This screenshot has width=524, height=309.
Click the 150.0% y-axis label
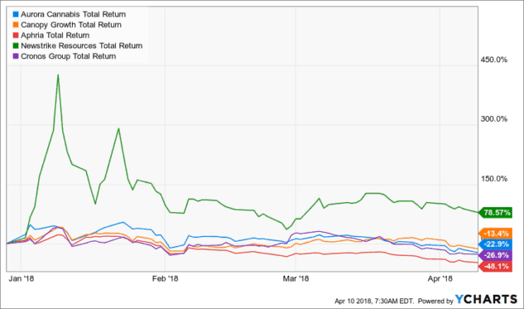coord(495,179)
